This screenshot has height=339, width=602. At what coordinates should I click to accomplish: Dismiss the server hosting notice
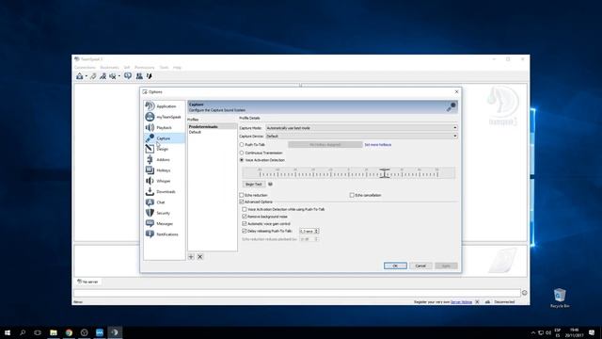click(x=477, y=302)
